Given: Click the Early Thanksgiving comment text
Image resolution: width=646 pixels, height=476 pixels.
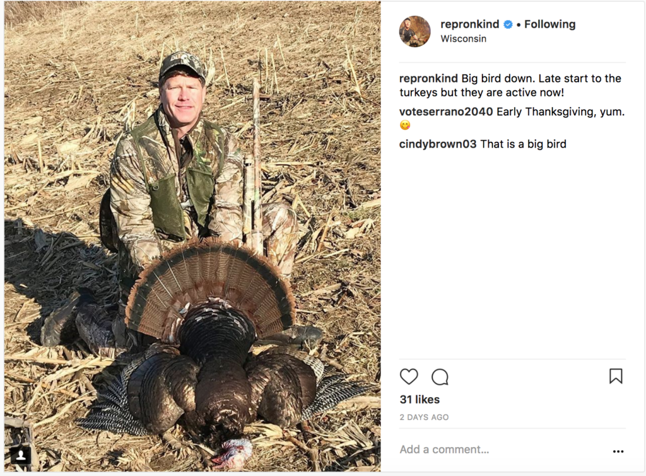Looking at the screenshot, I should (560, 112).
